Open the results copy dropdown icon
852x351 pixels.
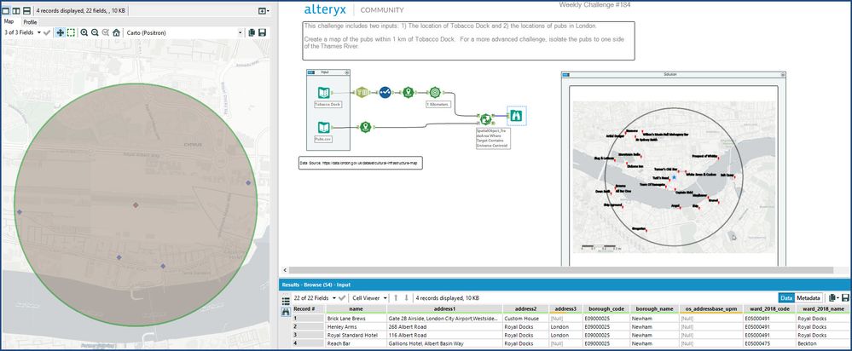coord(833,298)
